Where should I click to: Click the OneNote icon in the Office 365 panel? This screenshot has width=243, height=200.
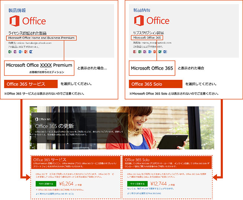tap(145, 52)
